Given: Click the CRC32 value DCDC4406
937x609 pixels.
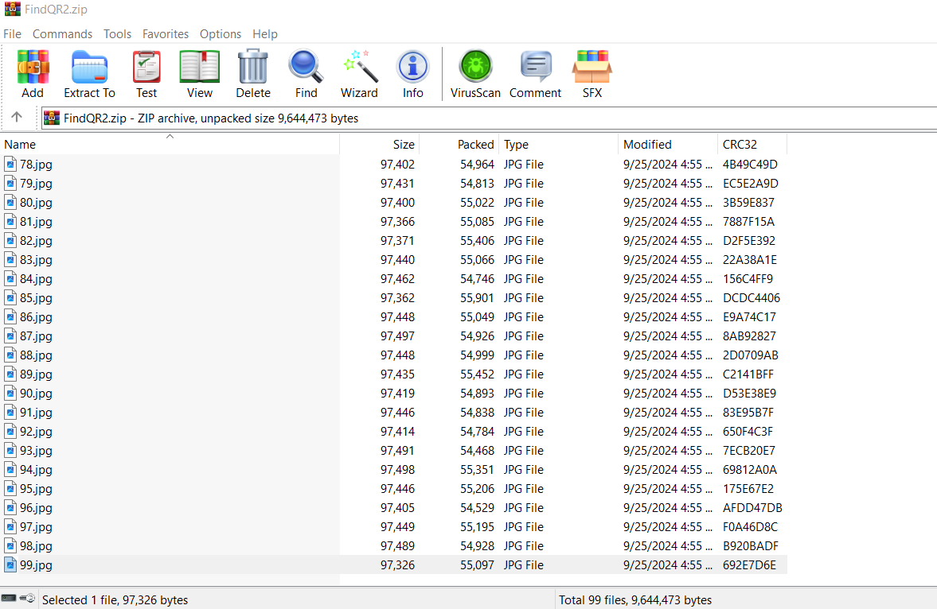Looking at the screenshot, I should coord(752,298).
